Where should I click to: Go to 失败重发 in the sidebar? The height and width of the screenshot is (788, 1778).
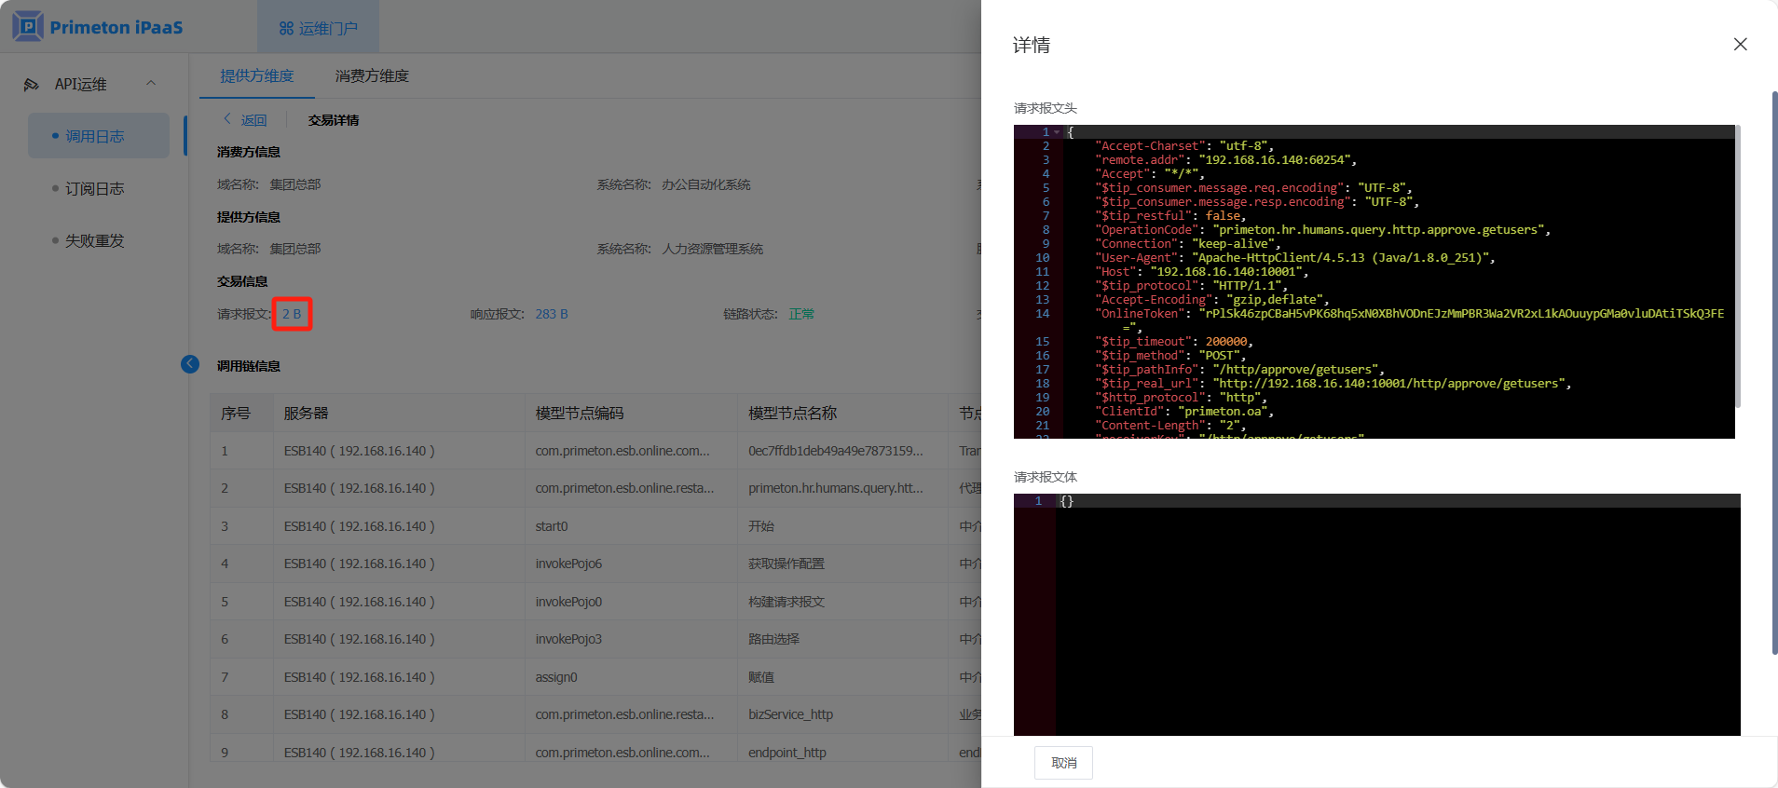pyautogui.click(x=94, y=240)
